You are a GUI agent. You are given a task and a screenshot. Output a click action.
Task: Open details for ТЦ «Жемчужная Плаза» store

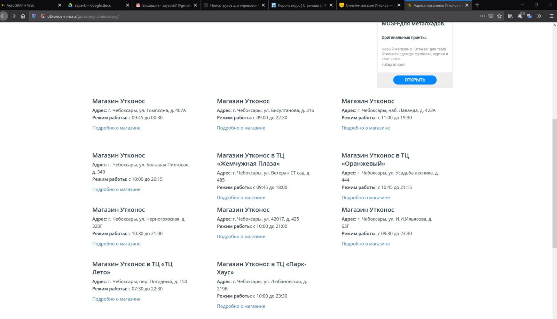pos(241,197)
